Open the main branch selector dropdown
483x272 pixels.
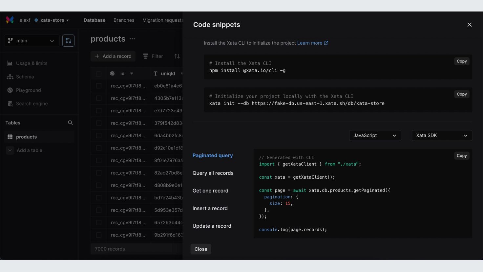32,41
